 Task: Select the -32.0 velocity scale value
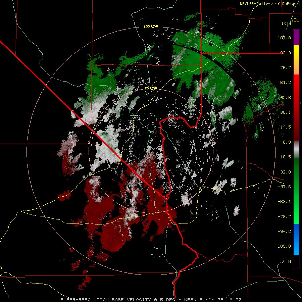[x=284, y=172]
